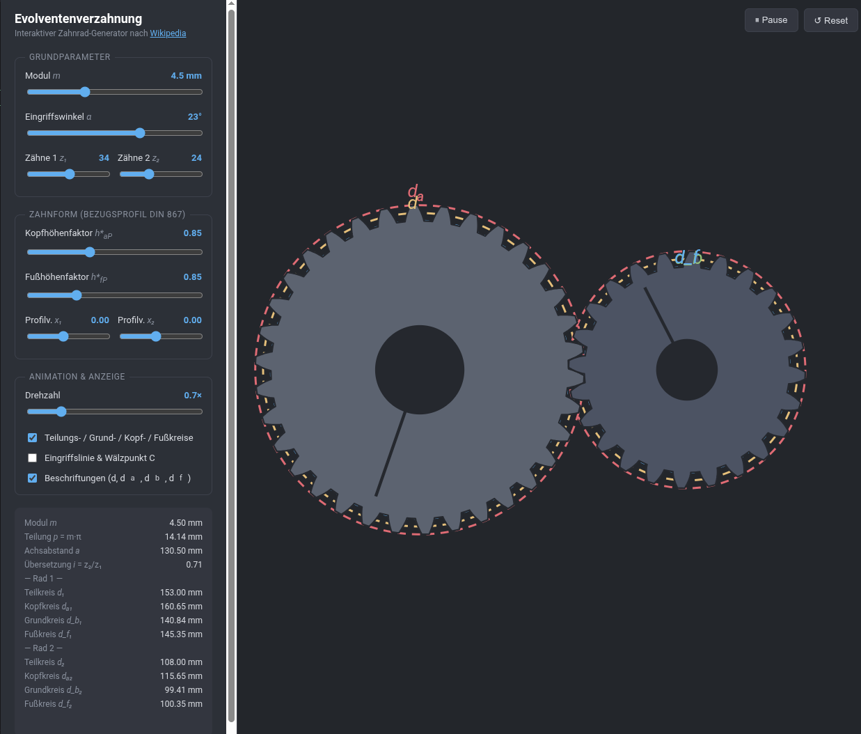Click the Kopfhöhenfaktor slider handle
This screenshot has width=861, height=734.
pos(89,252)
